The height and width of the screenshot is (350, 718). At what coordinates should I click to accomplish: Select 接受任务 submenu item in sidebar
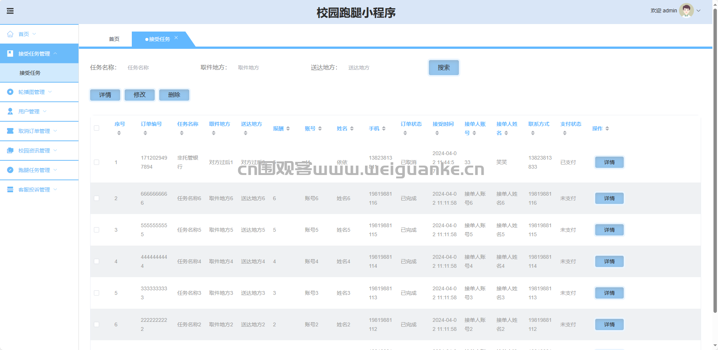[30, 73]
